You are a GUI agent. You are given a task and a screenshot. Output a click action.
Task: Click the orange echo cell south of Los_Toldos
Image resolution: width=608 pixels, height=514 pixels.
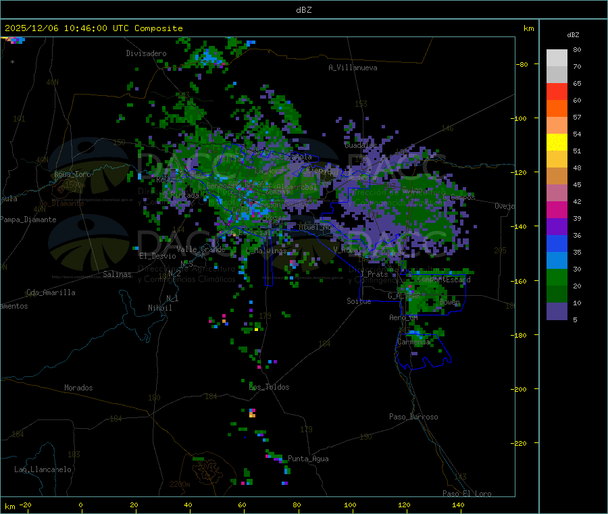coord(253,415)
